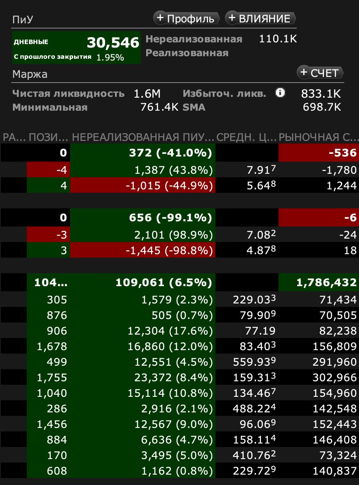Click the Реализованная label
The image size is (359, 485).
187,53
